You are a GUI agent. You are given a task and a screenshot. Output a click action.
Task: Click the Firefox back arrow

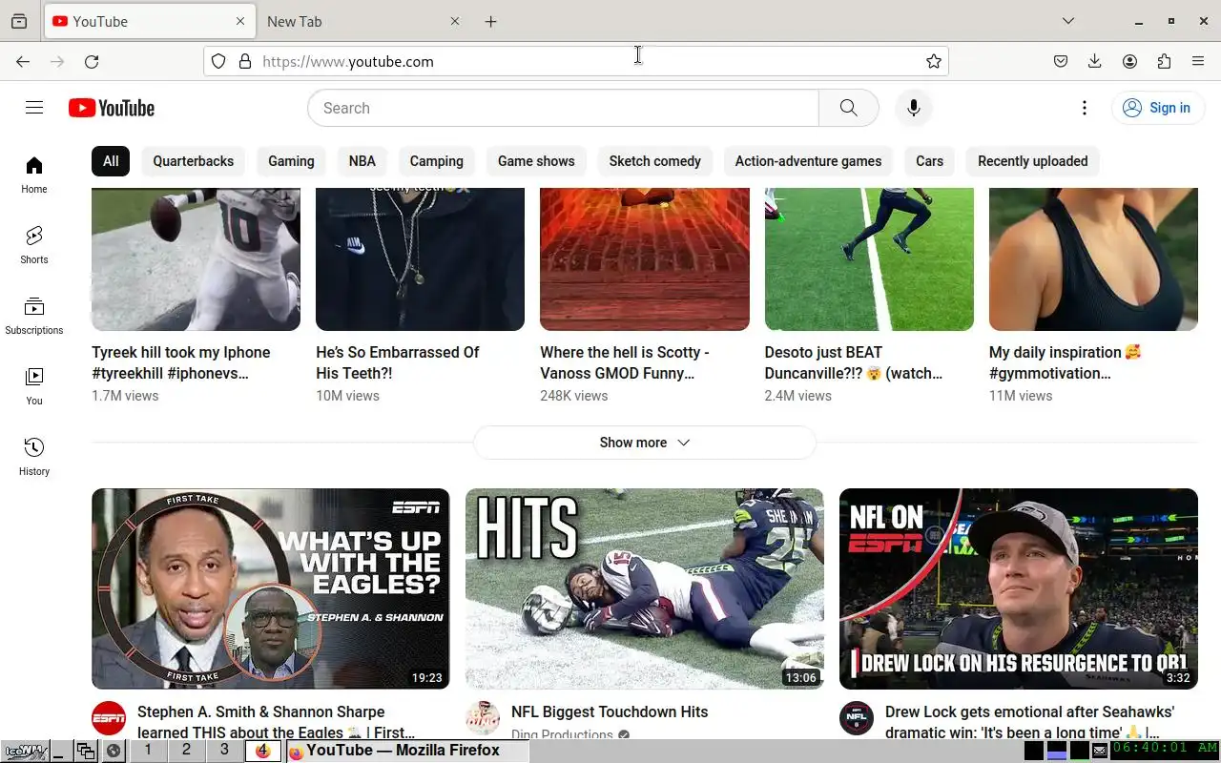pyautogui.click(x=23, y=61)
